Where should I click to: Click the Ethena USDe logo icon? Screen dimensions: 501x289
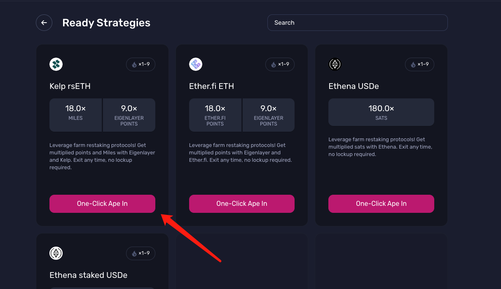coord(335,64)
